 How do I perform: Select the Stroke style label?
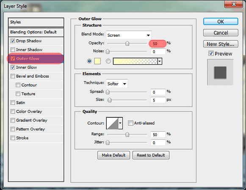point(22,138)
